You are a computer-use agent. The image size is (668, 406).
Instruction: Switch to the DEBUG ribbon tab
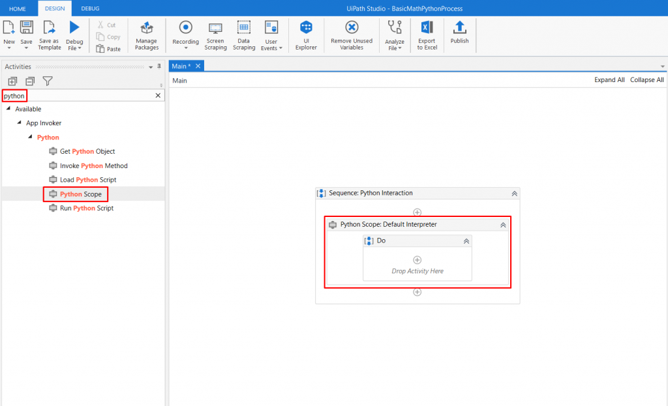point(89,8)
